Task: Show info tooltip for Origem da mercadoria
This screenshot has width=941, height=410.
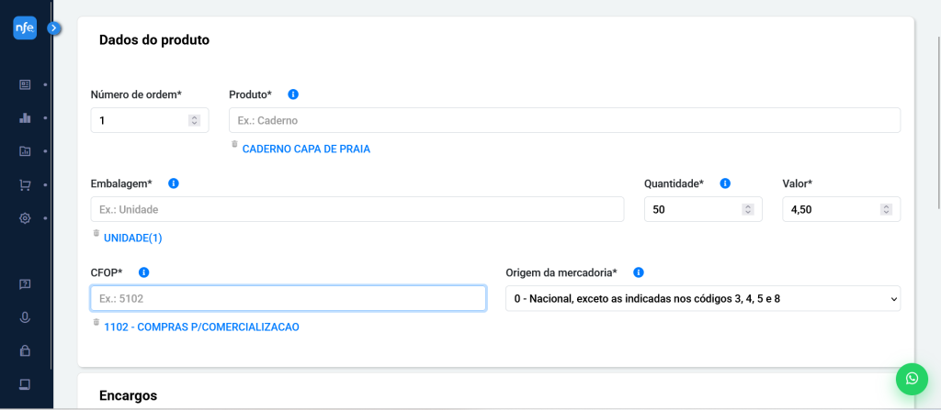Action: click(x=639, y=272)
